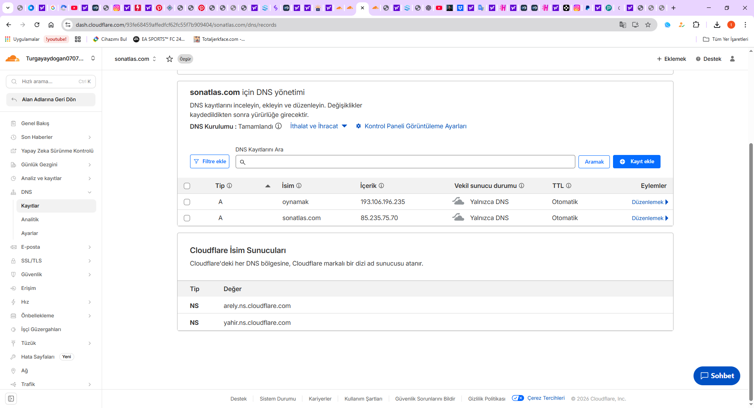The width and height of the screenshot is (754, 408).
Task: Expand the Önbellekleme sidebar section
Action: point(90,316)
